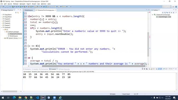Toggle Show Console on standard error change
Image resolution: width=178 pixels, height=100 pixels.
click(x=161, y=69)
